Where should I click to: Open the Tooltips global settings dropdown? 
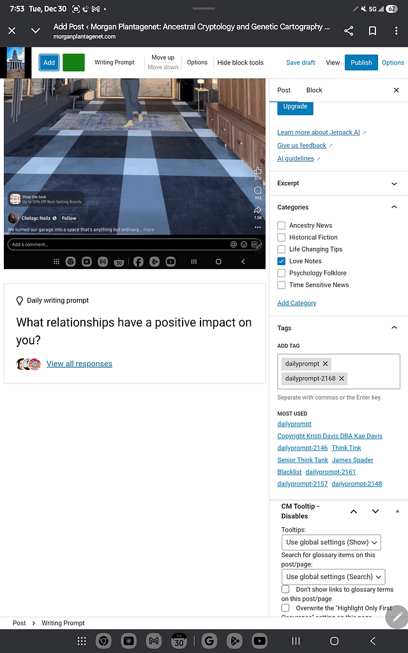coord(331,542)
